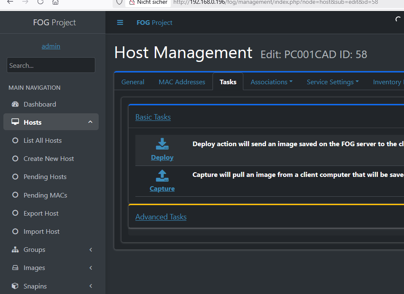The height and width of the screenshot is (294, 404).
Task: Click the browser URL address bar
Action: pyautogui.click(x=275, y=3)
